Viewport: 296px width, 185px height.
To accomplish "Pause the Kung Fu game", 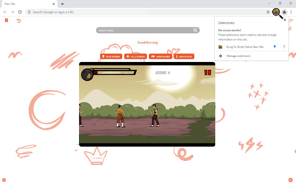I will tap(208, 73).
